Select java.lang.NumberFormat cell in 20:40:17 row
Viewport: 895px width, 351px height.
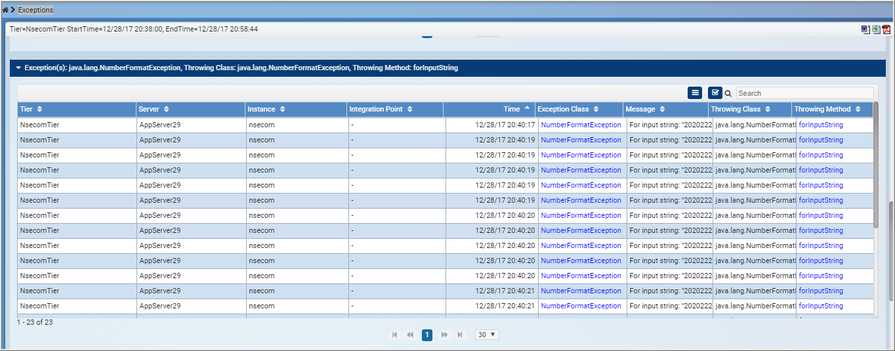(x=754, y=125)
